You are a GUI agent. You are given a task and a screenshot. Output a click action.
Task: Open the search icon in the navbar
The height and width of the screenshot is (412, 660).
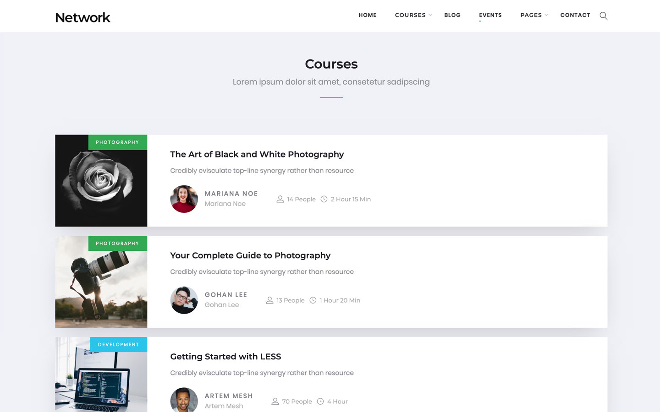coord(603,16)
